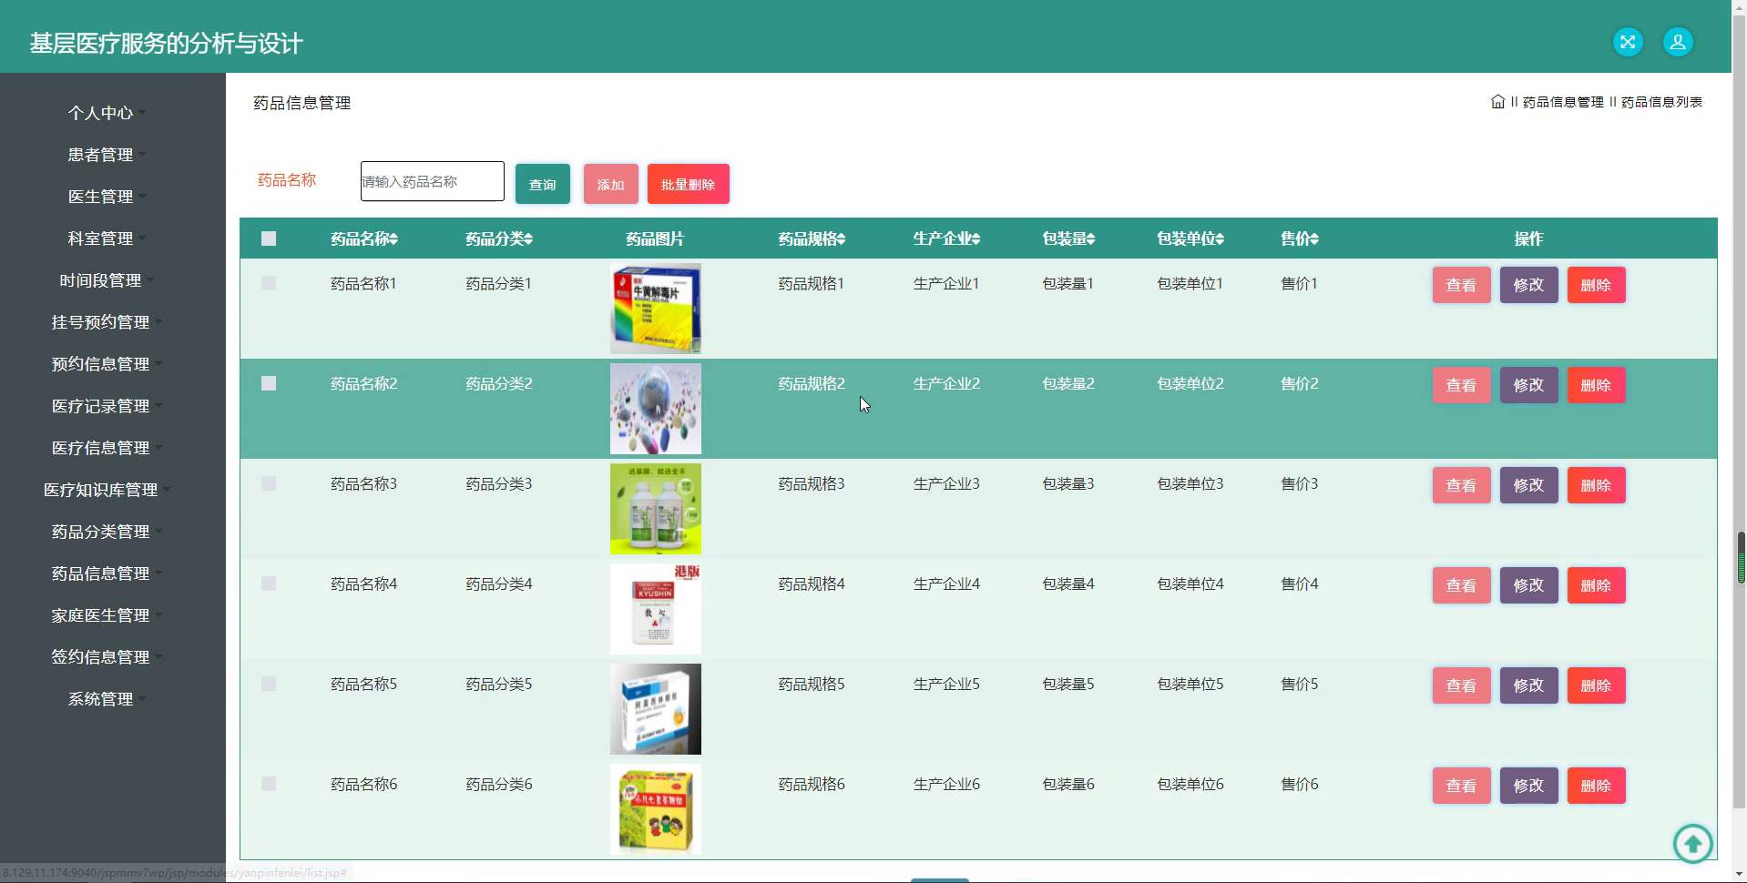The width and height of the screenshot is (1747, 883).
Task: Expand the 患者管理 sidebar menu
Action: pyautogui.click(x=107, y=155)
